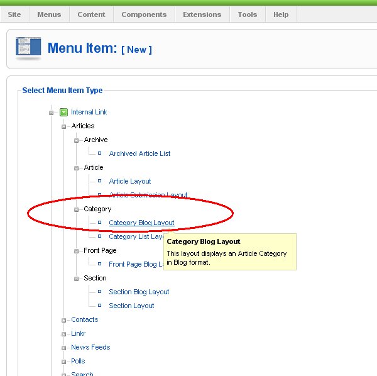Collapse the Category tree node
The width and height of the screenshot is (377, 376).
tap(76, 209)
